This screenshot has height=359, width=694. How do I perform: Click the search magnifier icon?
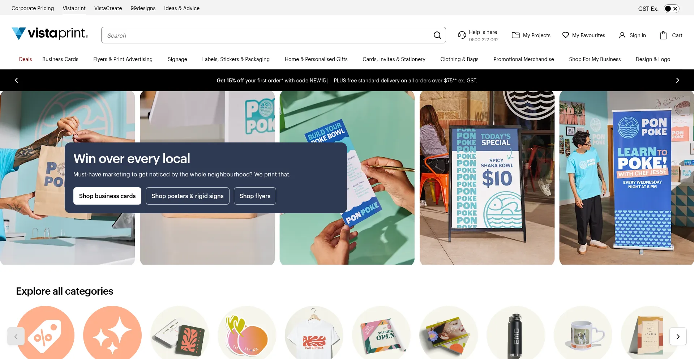pos(437,35)
